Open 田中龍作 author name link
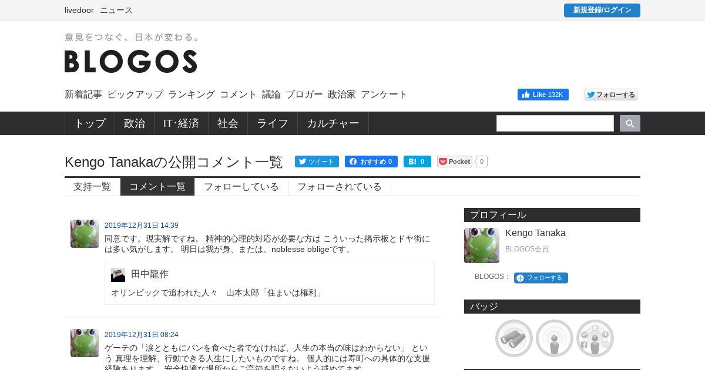 150,274
